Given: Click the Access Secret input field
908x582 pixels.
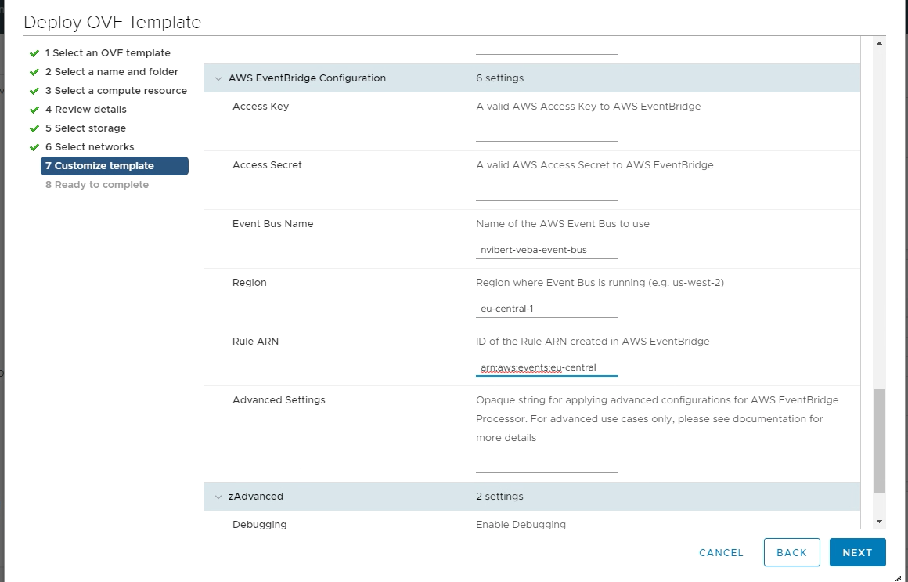Looking at the screenshot, I should point(546,190).
